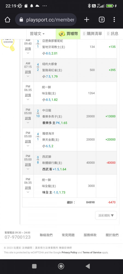Tap Android home circle button
Viewport: 123px width, 274px height.
click(61, 266)
